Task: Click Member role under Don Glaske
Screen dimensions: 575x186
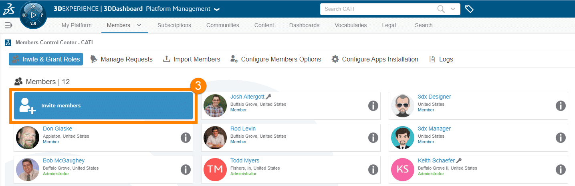Action: coord(51,142)
